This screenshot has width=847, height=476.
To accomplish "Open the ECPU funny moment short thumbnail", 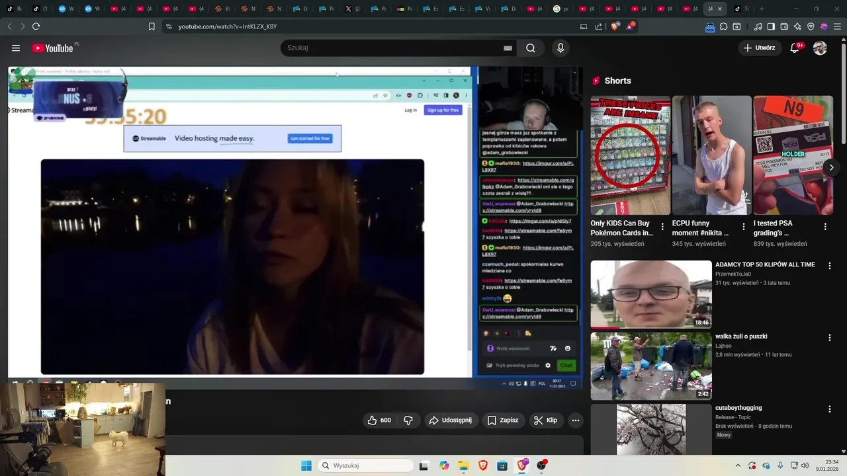I will (711, 155).
